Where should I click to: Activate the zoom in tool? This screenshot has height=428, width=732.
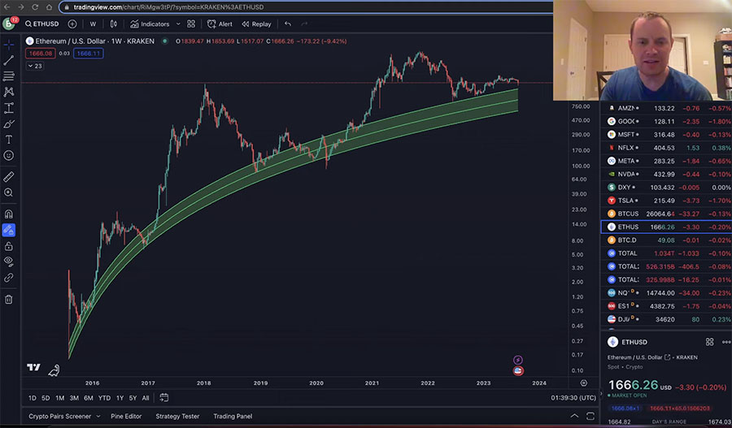tap(9, 192)
